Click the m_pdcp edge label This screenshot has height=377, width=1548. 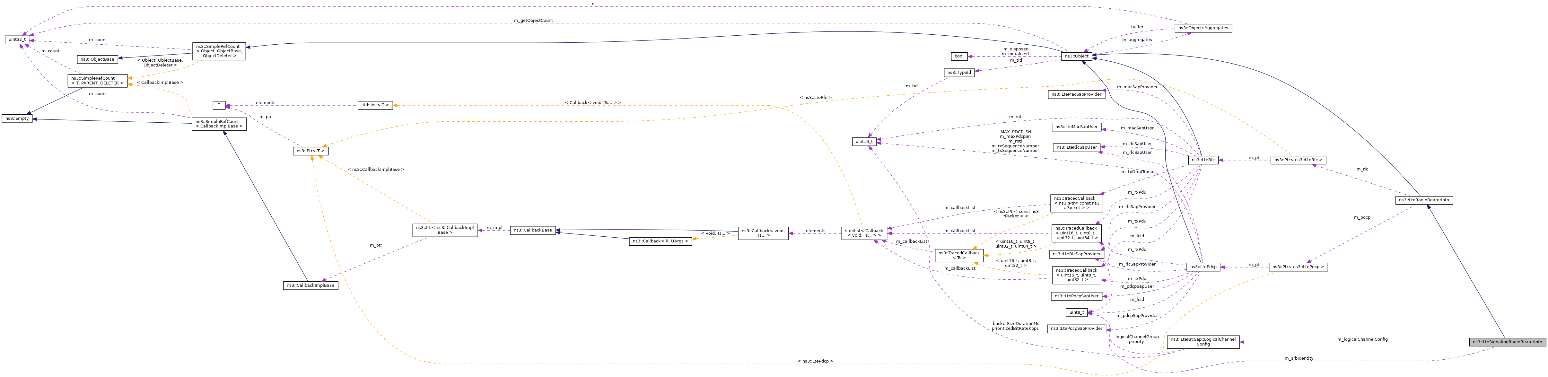[x=1362, y=218]
